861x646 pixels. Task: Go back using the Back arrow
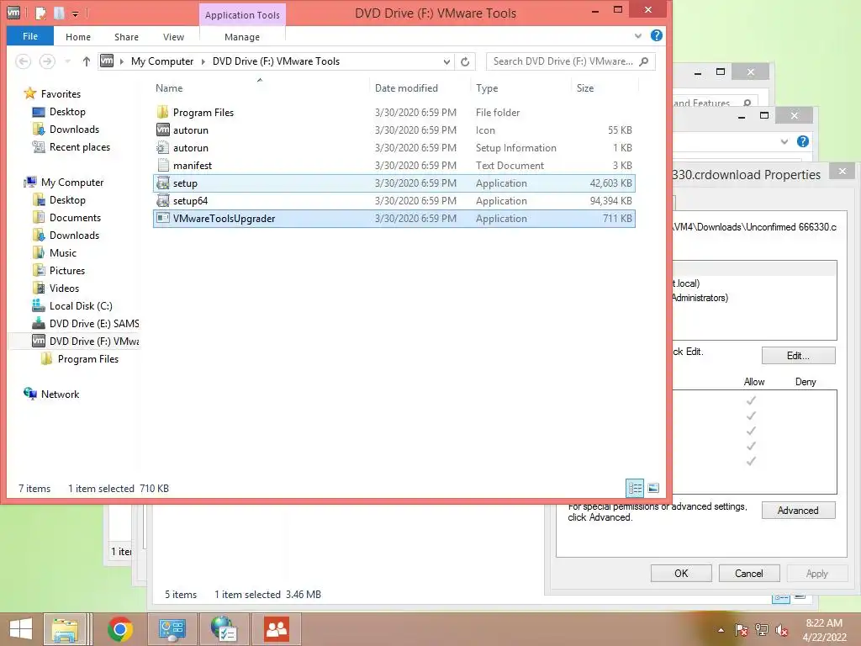(x=23, y=61)
